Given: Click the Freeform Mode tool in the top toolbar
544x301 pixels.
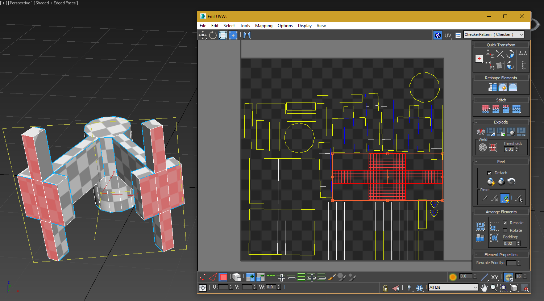Looking at the screenshot, I should pyautogui.click(x=233, y=35).
